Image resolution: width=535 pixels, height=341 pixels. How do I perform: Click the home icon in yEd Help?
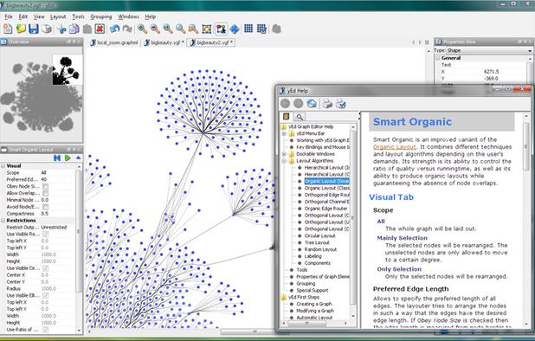pos(311,104)
